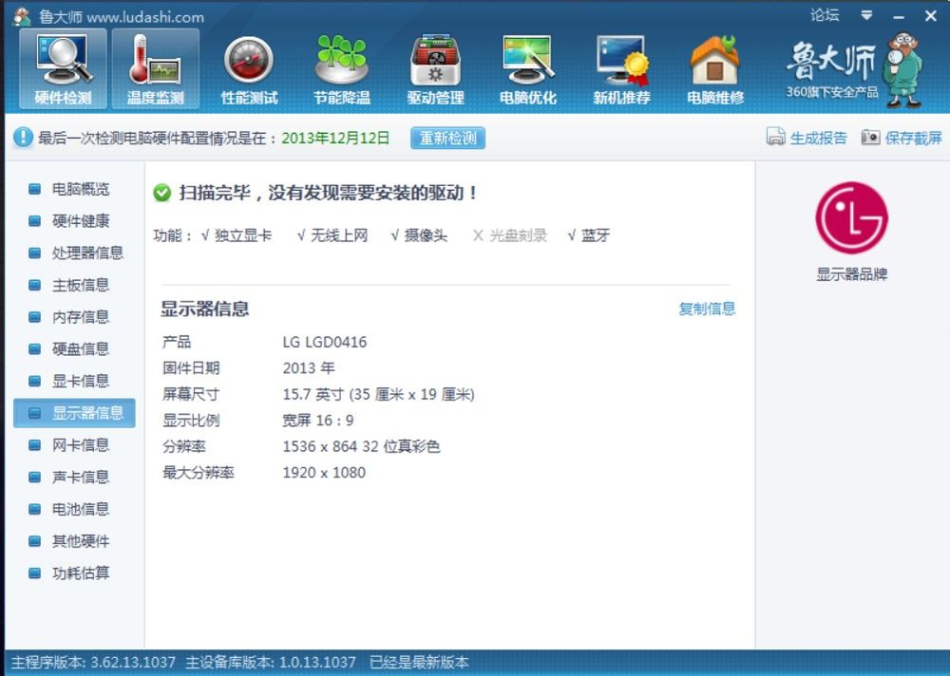This screenshot has width=950, height=676.
Task: Open 新机推荐 new PC recommendations
Action: coord(621,69)
